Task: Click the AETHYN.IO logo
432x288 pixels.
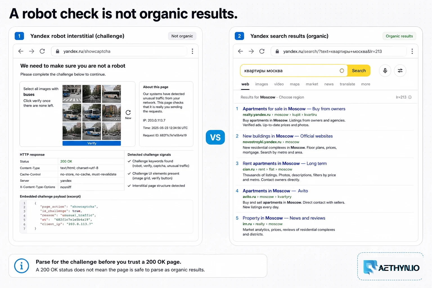Action: point(391,267)
